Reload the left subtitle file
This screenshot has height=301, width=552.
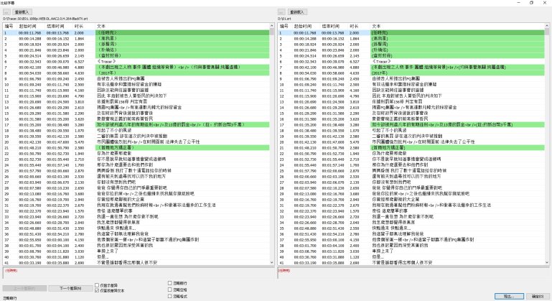pos(22,12)
